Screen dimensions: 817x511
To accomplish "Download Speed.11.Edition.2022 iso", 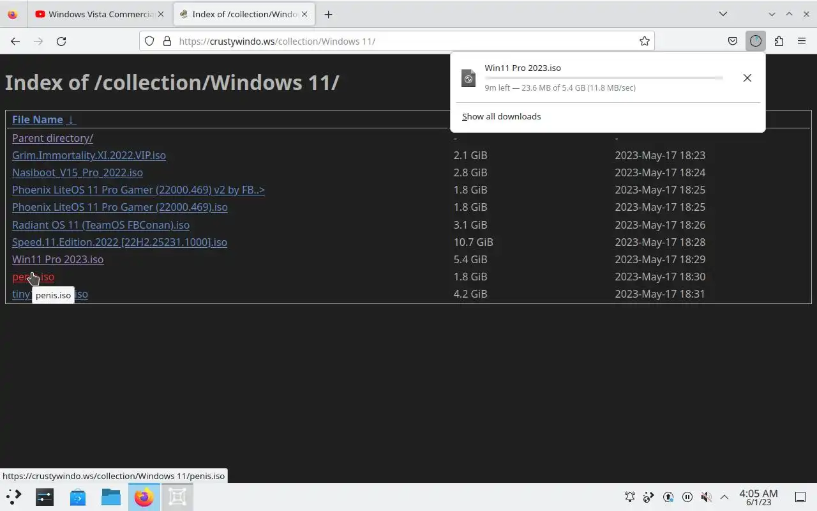I will tap(119, 242).
